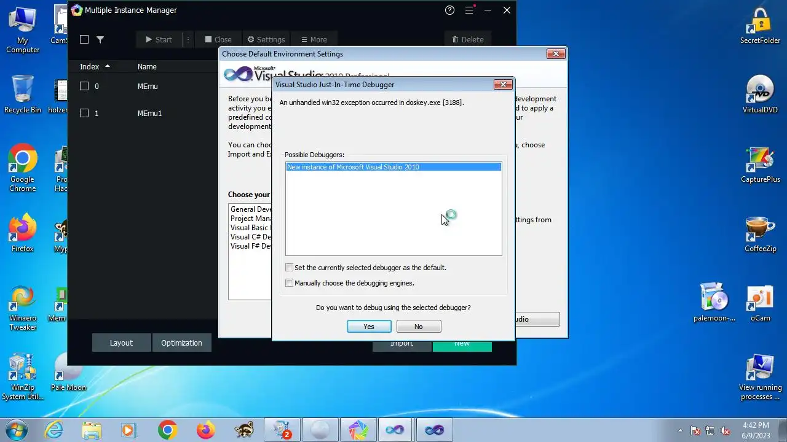Click Layout button in Instance Manager
This screenshot has height=442, width=787.
[x=121, y=343]
